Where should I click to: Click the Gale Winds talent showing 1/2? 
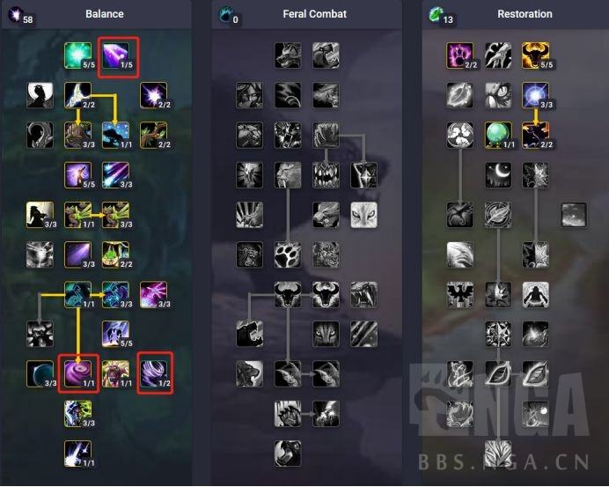click(154, 374)
